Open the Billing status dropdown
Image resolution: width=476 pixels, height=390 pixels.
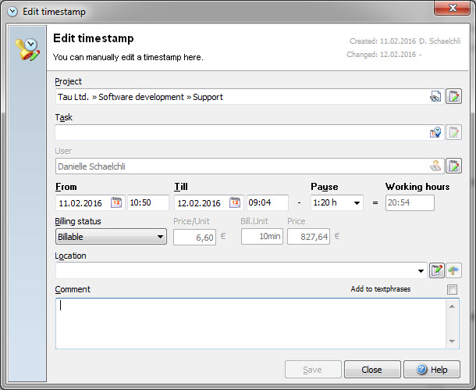160,236
